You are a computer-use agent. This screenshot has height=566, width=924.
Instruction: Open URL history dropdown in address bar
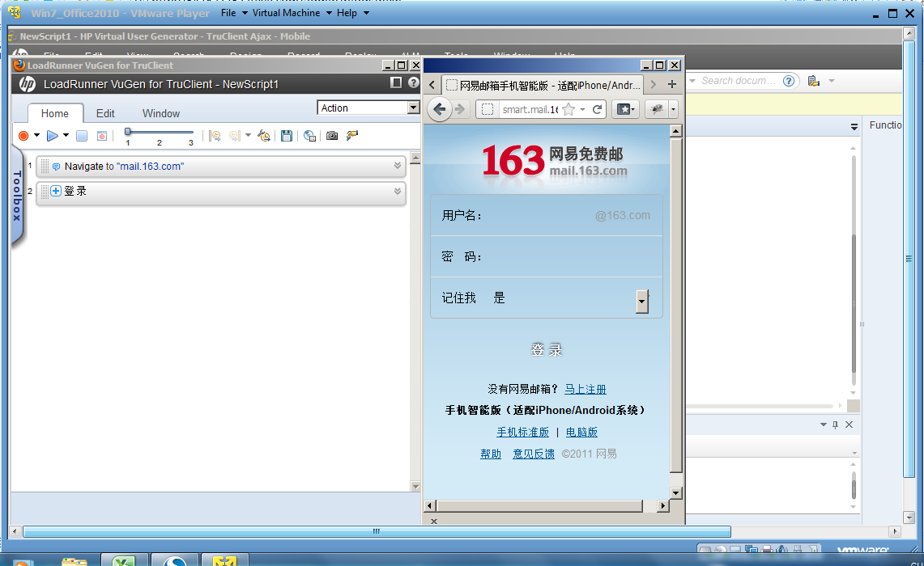(x=582, y=109)
